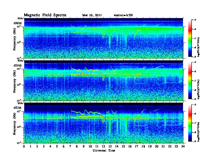Click inside the dD/dt spectrogram plot
218x168 pixels.
103,80
